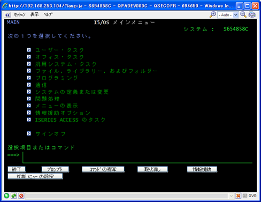Click the green refresh arrows icon in status bar
Viewport: 261px width, 202px height.
click(x=14, y=196)
